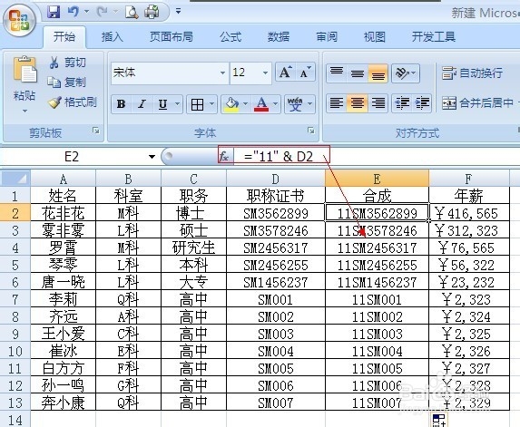520x427 pixels.
Task: Open the 审阅 tab
Action: pos(327,36)
